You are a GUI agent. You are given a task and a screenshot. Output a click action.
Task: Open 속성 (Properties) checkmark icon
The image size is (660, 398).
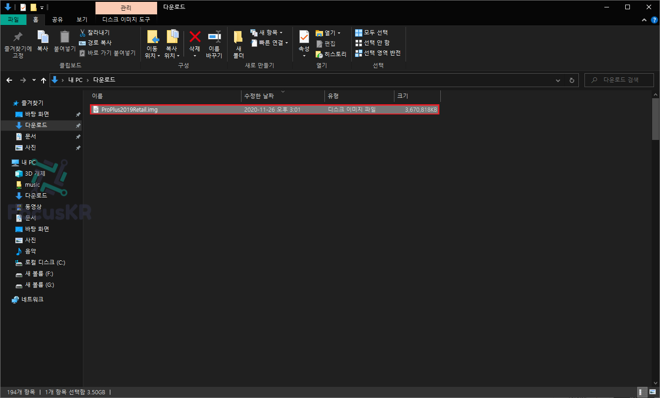click(x=304, y=37)
